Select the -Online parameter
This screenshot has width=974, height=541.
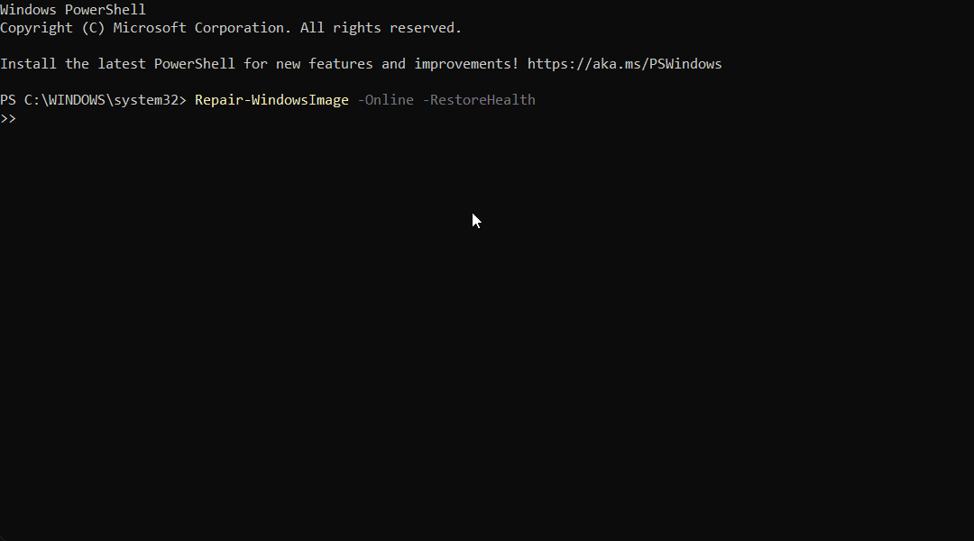tap(385, 100)
